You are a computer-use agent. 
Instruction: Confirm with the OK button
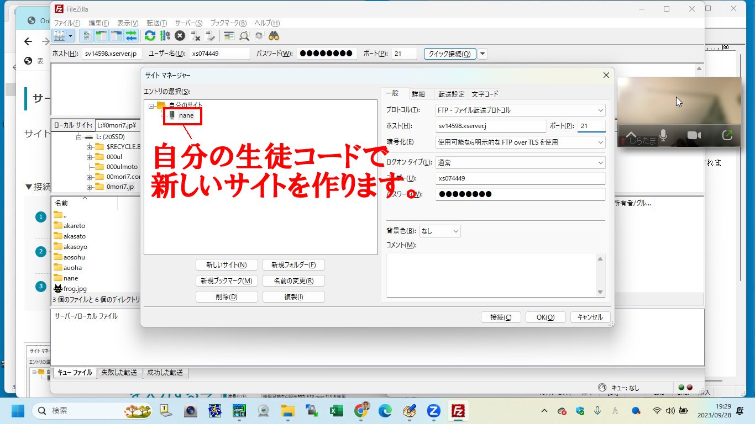[x=546, y=317]
